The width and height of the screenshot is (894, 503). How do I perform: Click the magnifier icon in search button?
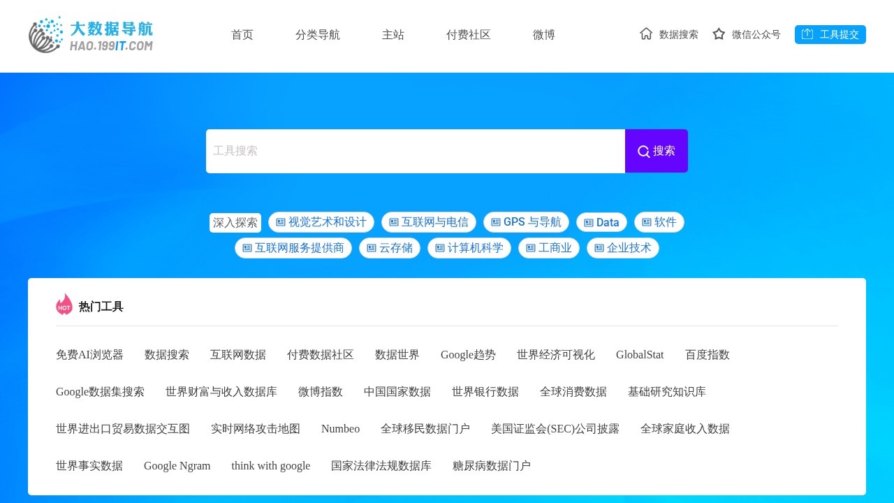tap(643, 152)
